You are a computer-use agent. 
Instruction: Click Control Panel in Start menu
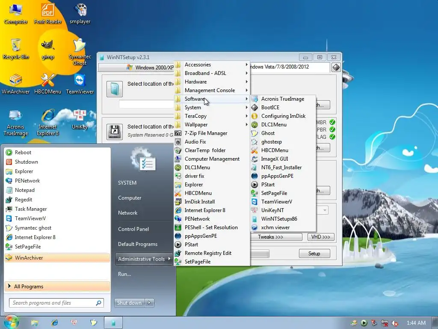click(133, 229)
